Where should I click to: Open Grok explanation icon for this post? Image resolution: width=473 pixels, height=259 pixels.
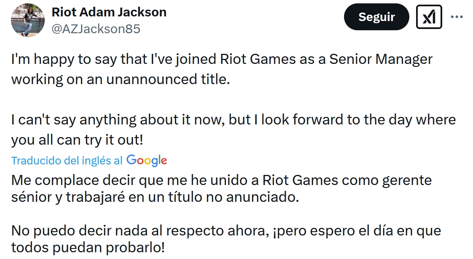pos(429,17)
